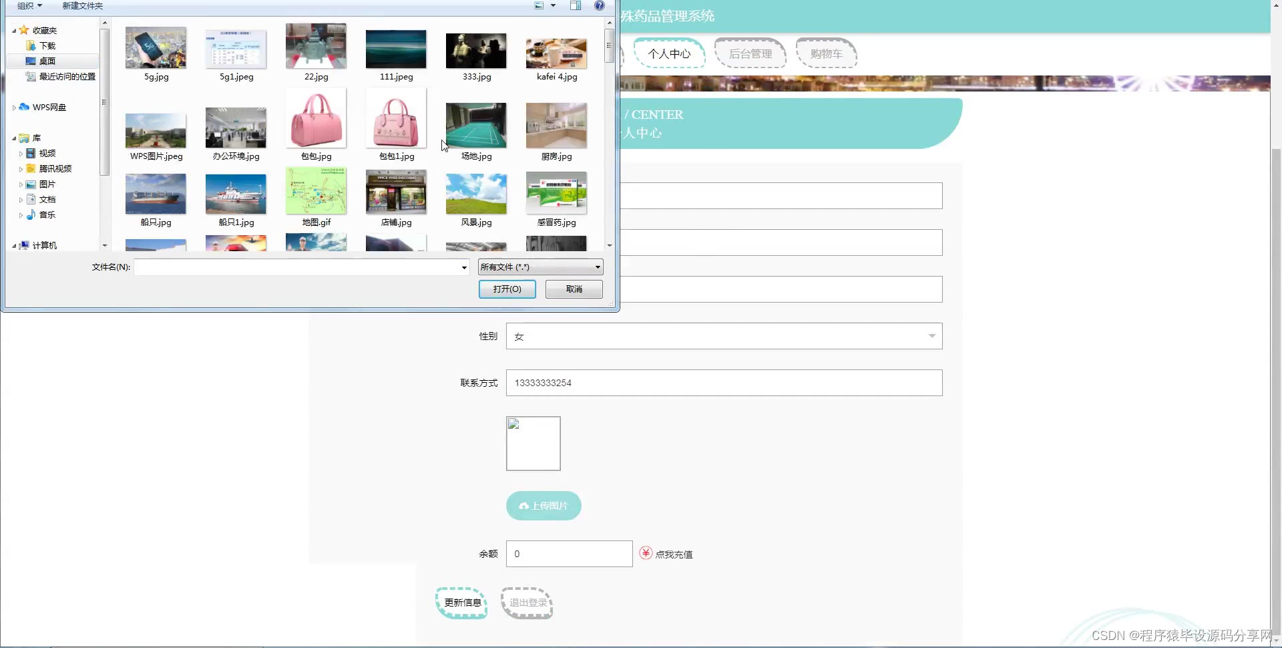Focus the 文件名 filename input
The height and width of the screenshot is (648, 1282).
coord(297,267)
